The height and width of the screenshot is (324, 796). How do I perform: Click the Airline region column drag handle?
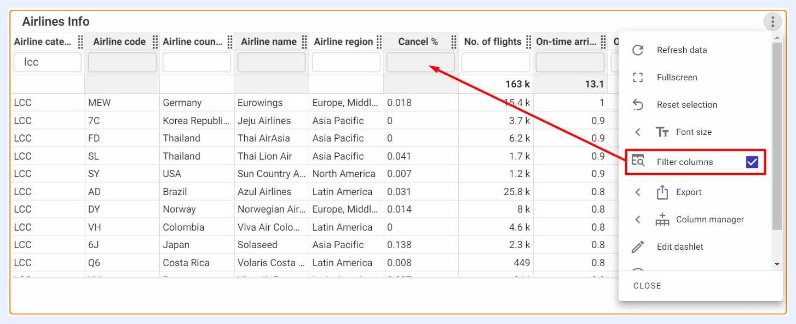[379, 42]
